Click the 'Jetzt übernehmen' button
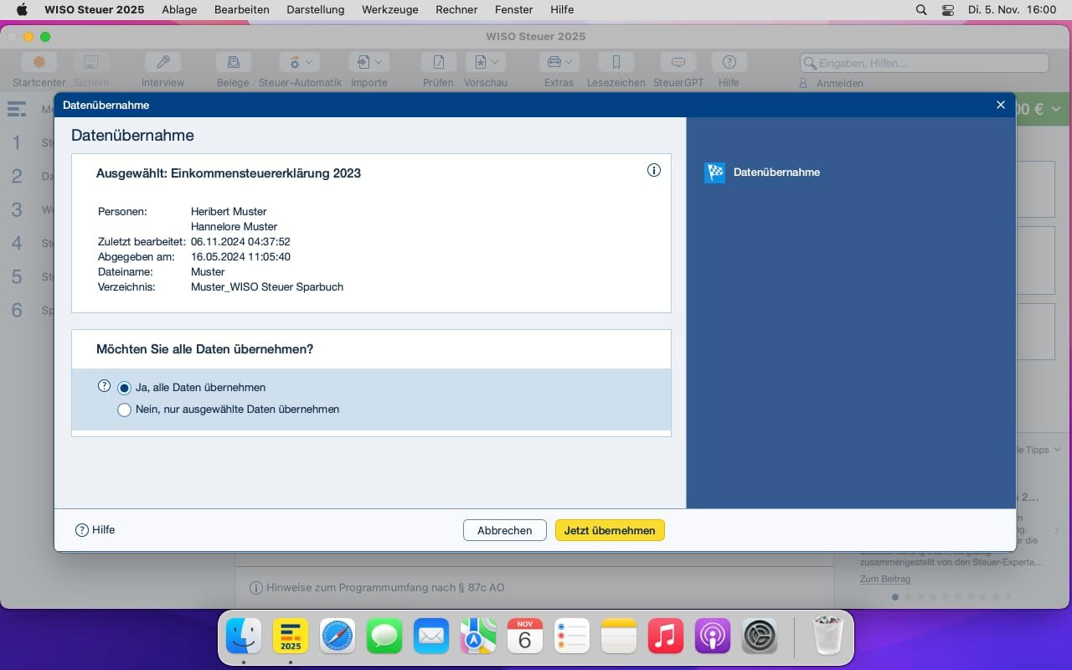 (x=610, y=530)
